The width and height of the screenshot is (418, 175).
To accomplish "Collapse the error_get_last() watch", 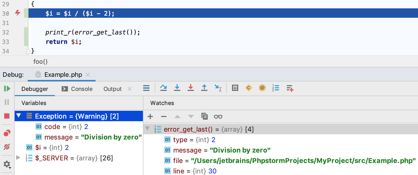I will pyautogui.click(x=148, y=129).
